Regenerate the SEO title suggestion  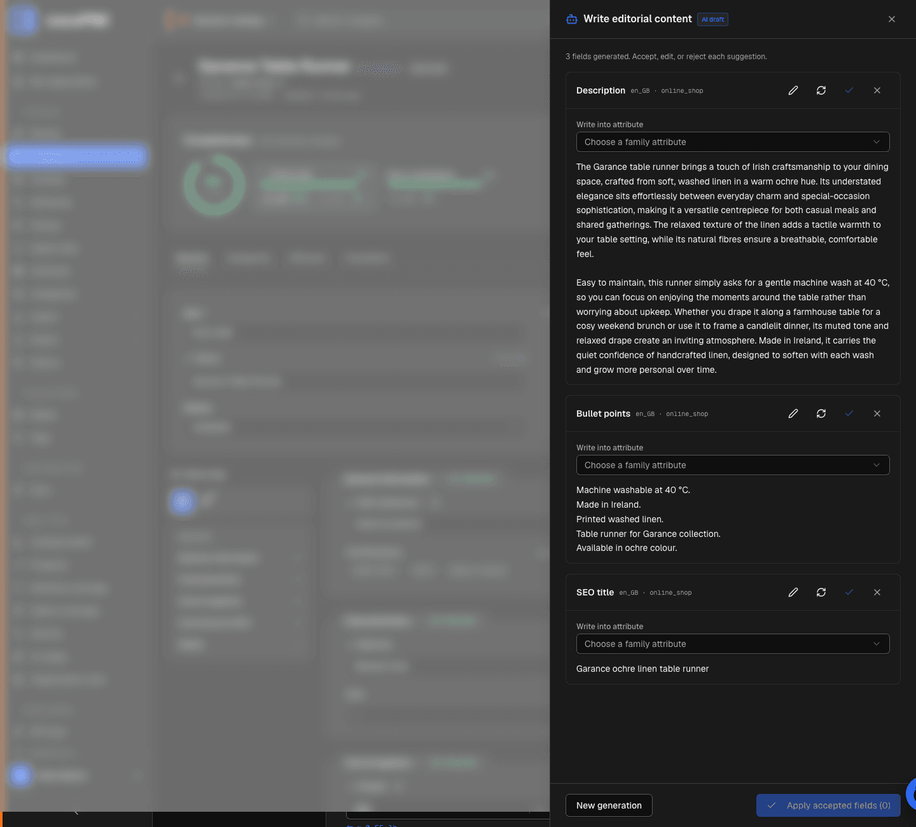pyautogui.click(x=821, y=592)
